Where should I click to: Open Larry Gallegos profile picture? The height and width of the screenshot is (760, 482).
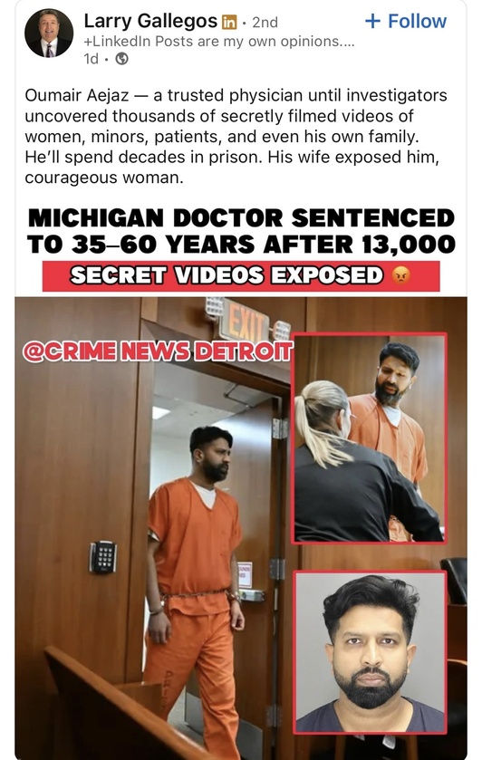tap(49, 33)
